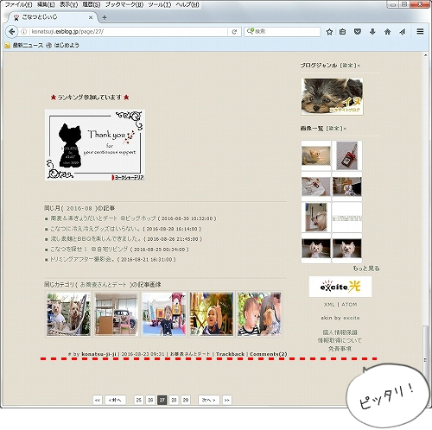This screenshot has width=432, height=430.
Task: Open the Comments(2) link
Action: pyautogui.click(x=269, y=354)
